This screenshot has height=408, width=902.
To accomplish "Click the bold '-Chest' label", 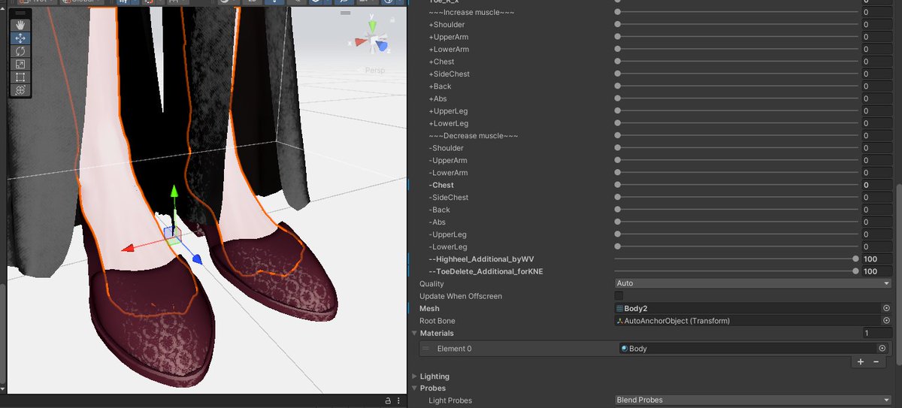I will pyautogui.click(x=441, y=185).
